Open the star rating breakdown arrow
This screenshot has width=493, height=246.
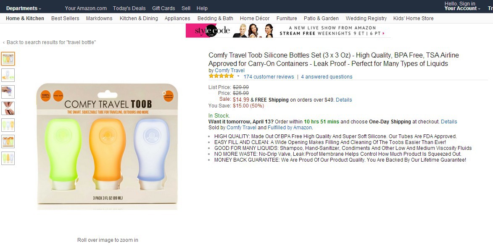coord(238,76)
